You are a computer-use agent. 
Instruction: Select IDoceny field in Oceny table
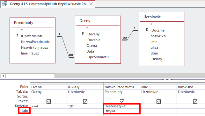click(93, 34)
